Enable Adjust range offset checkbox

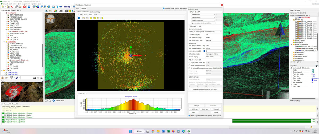click(x=189, y=62)
